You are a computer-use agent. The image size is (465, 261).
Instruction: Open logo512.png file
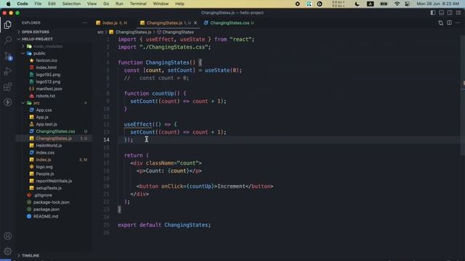click(48, 82)
